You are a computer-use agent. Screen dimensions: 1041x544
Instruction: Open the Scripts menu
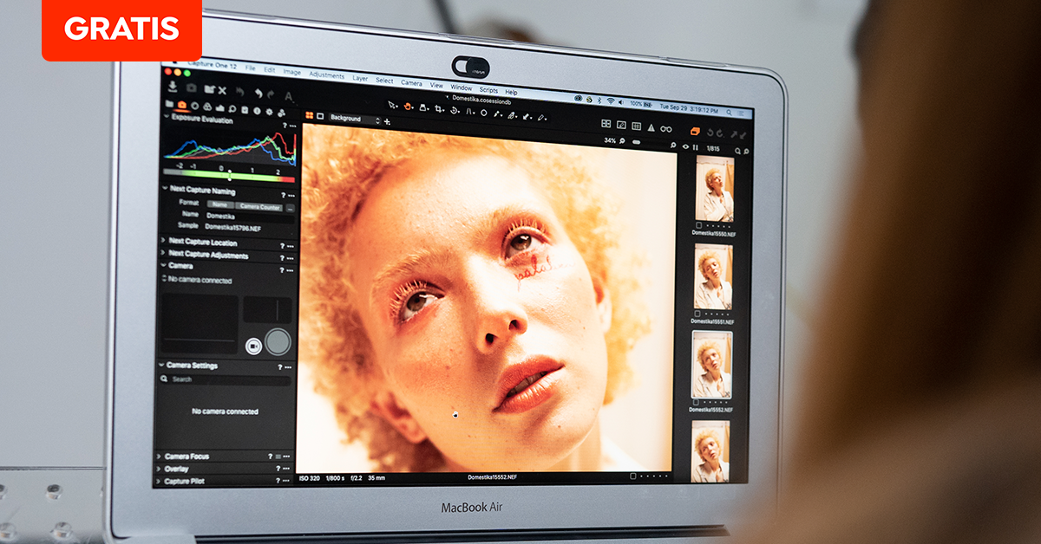(x=488, y=90)
